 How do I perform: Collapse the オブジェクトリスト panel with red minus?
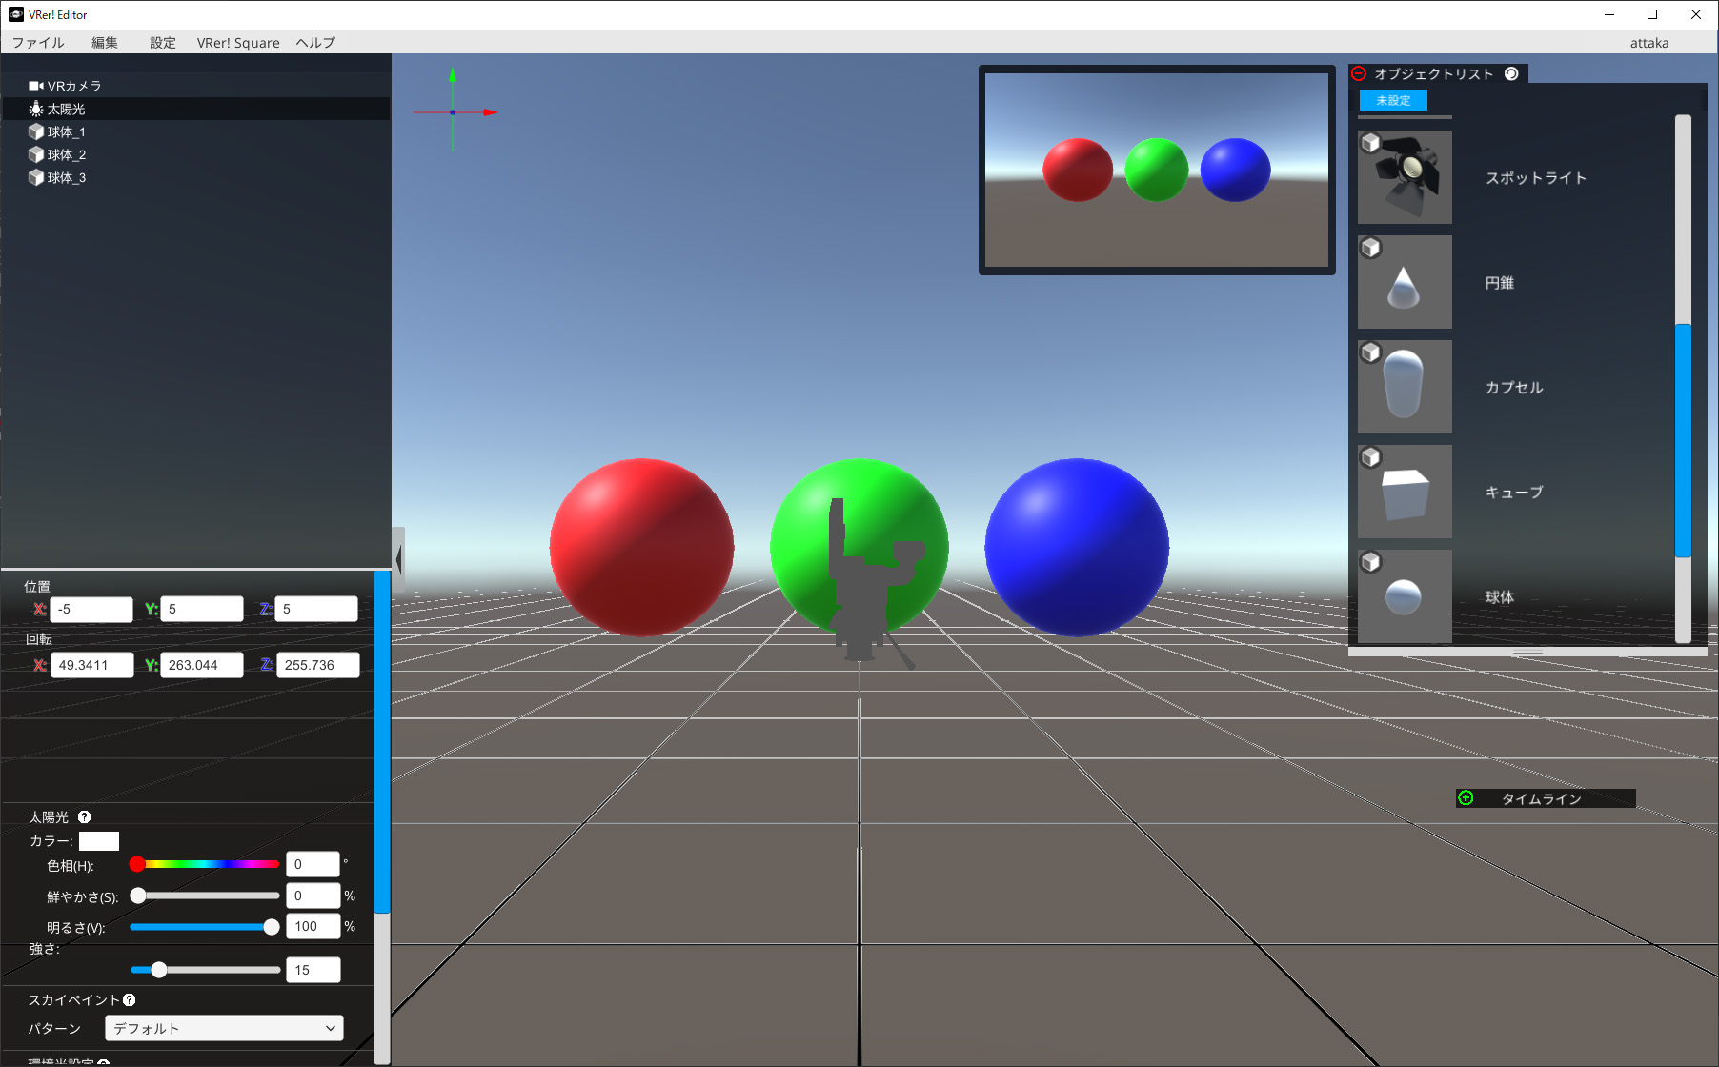pyautogui.click(x=1359, y=73)
